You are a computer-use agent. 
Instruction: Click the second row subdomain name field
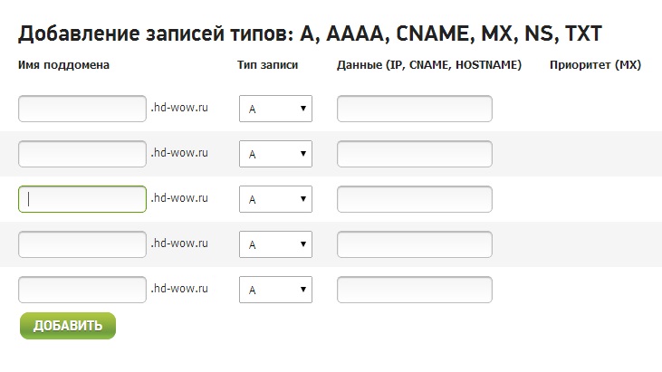click(82, 154)
